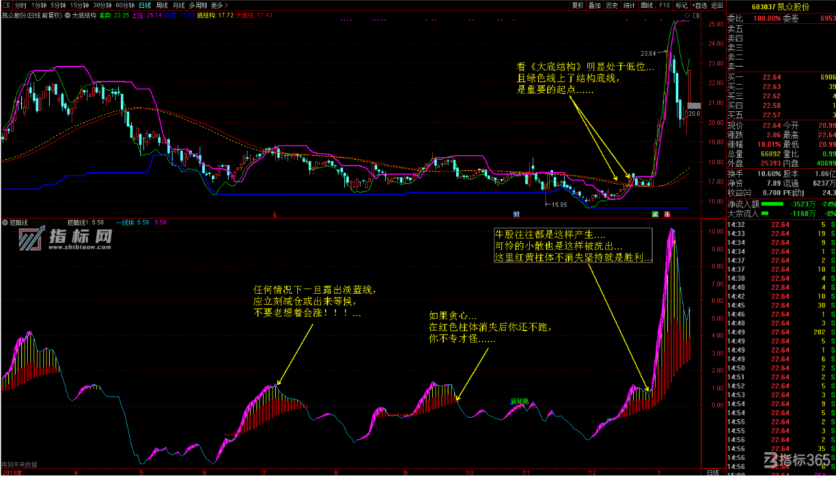This screenshot has height=478, width=836.
Task: Click the 标记 mark button
Action: coord(681,5)
